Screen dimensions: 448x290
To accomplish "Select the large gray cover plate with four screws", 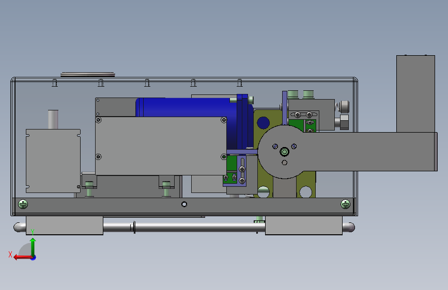I will tap(161, 146).
